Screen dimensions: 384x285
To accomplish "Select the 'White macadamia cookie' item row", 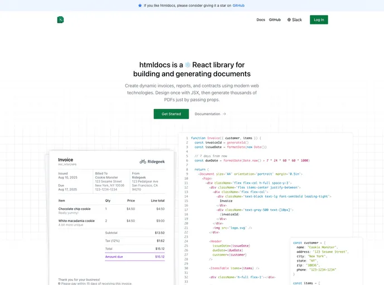I will [112, 223].
